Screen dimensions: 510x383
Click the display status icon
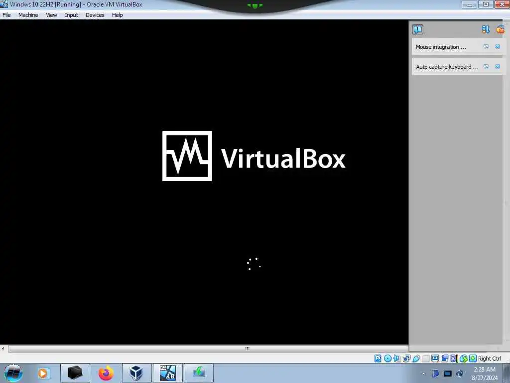coord(435,358)
